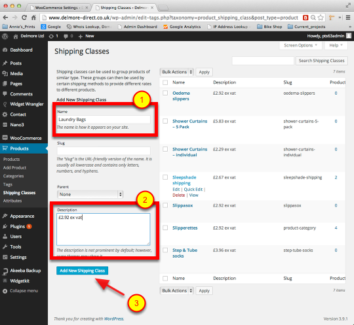The height and width of the screenshot is (325, 354).
Task: Open the Google Analytics bookmark
Action: (182, 27)
